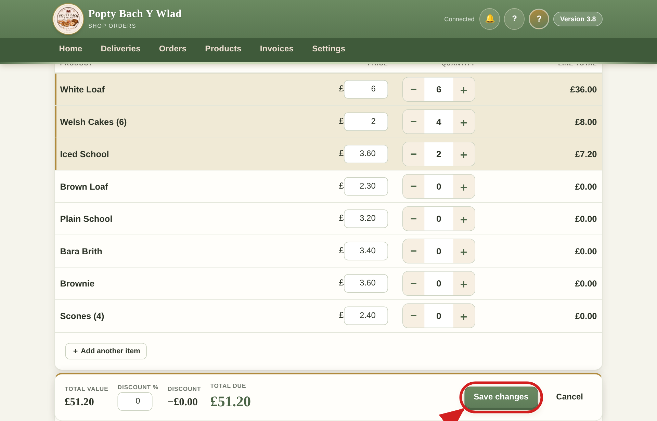
Task: Decrease Iced School quantity
Action: (x=414, y=154)
